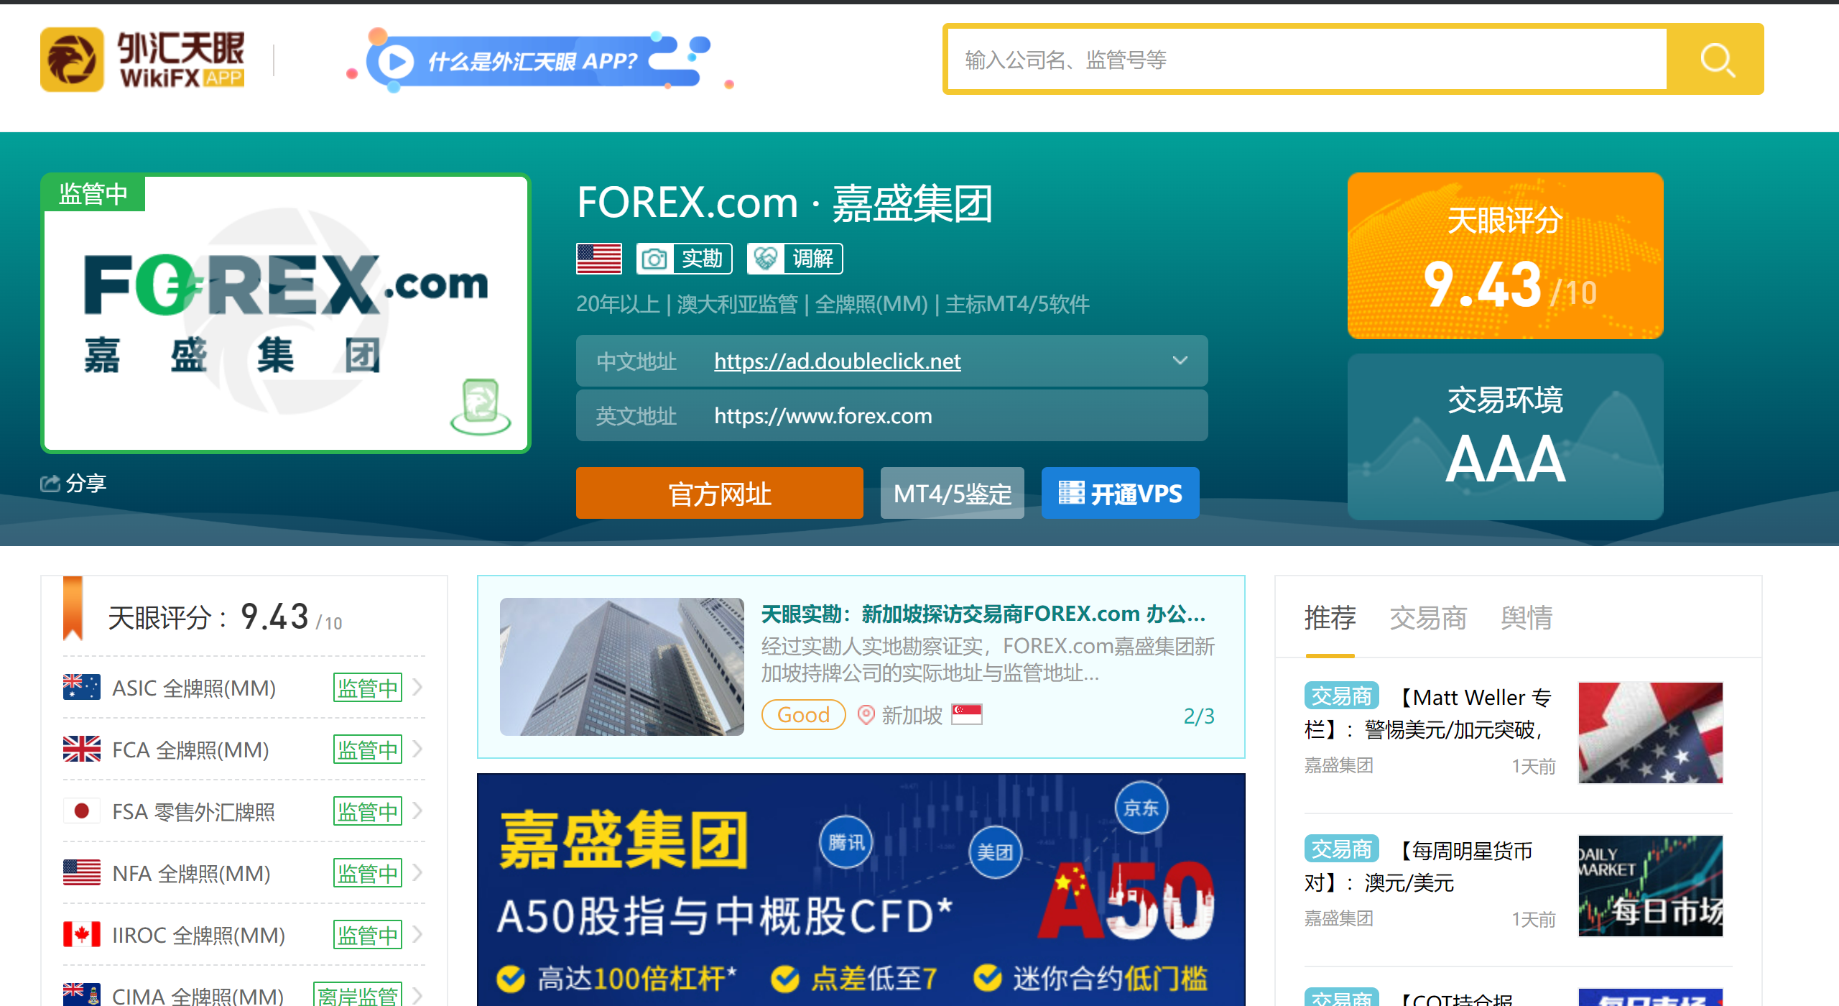Click the location pin beside 新加坡
1839x1006 pixels.
[866, 715]
